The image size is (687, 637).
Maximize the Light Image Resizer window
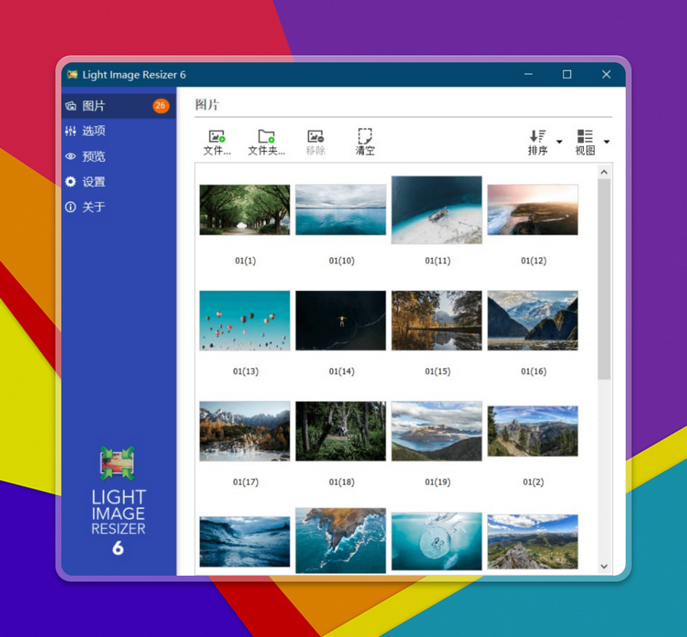pyautogui.click(x=567, y=75)
